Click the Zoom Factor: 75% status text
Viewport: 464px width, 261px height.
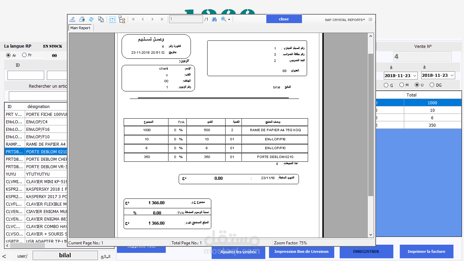click(x=290, y=243)
